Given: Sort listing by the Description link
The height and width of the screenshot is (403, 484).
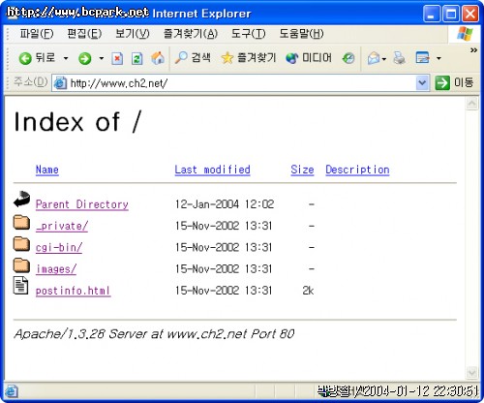Looking at the screenshot, I should click(357, 170).
